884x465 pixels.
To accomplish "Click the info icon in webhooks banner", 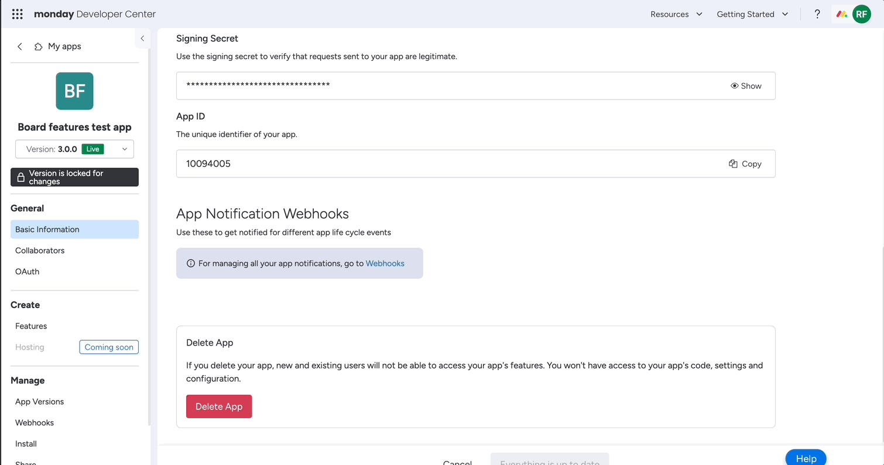I will 190,264.
